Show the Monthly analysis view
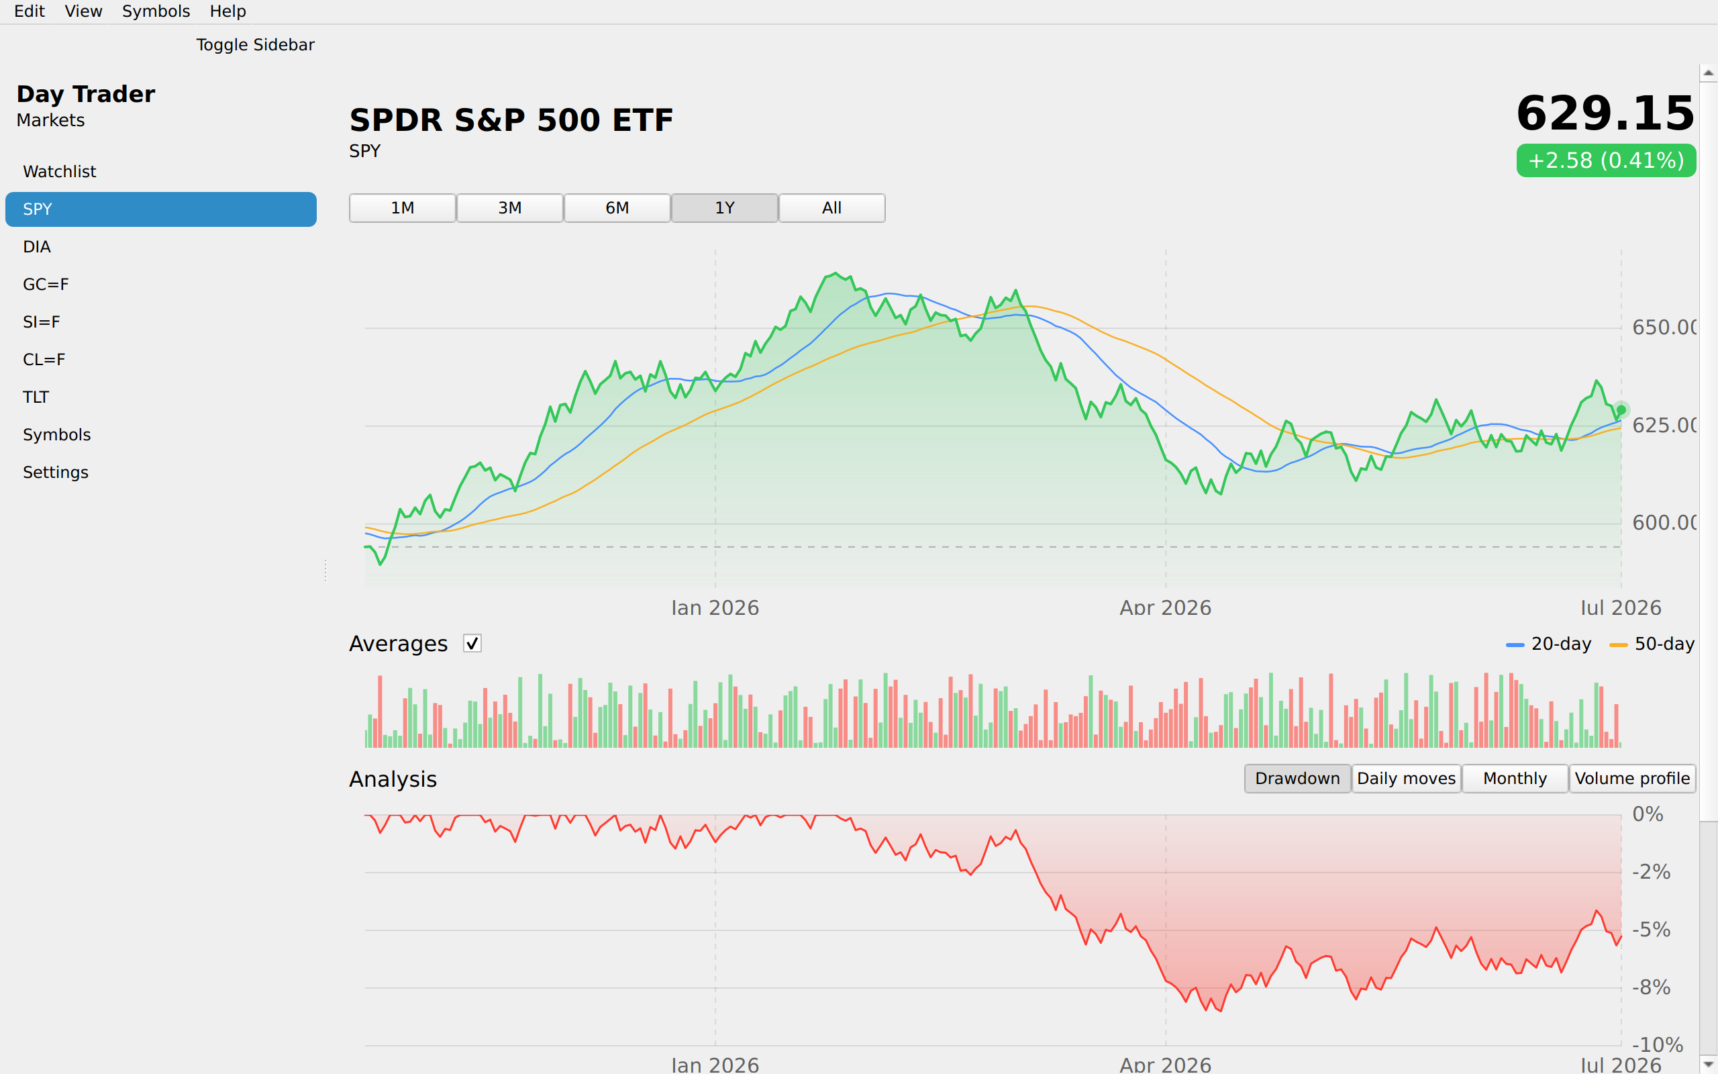1718x1074 pixels. point(1514,779)
